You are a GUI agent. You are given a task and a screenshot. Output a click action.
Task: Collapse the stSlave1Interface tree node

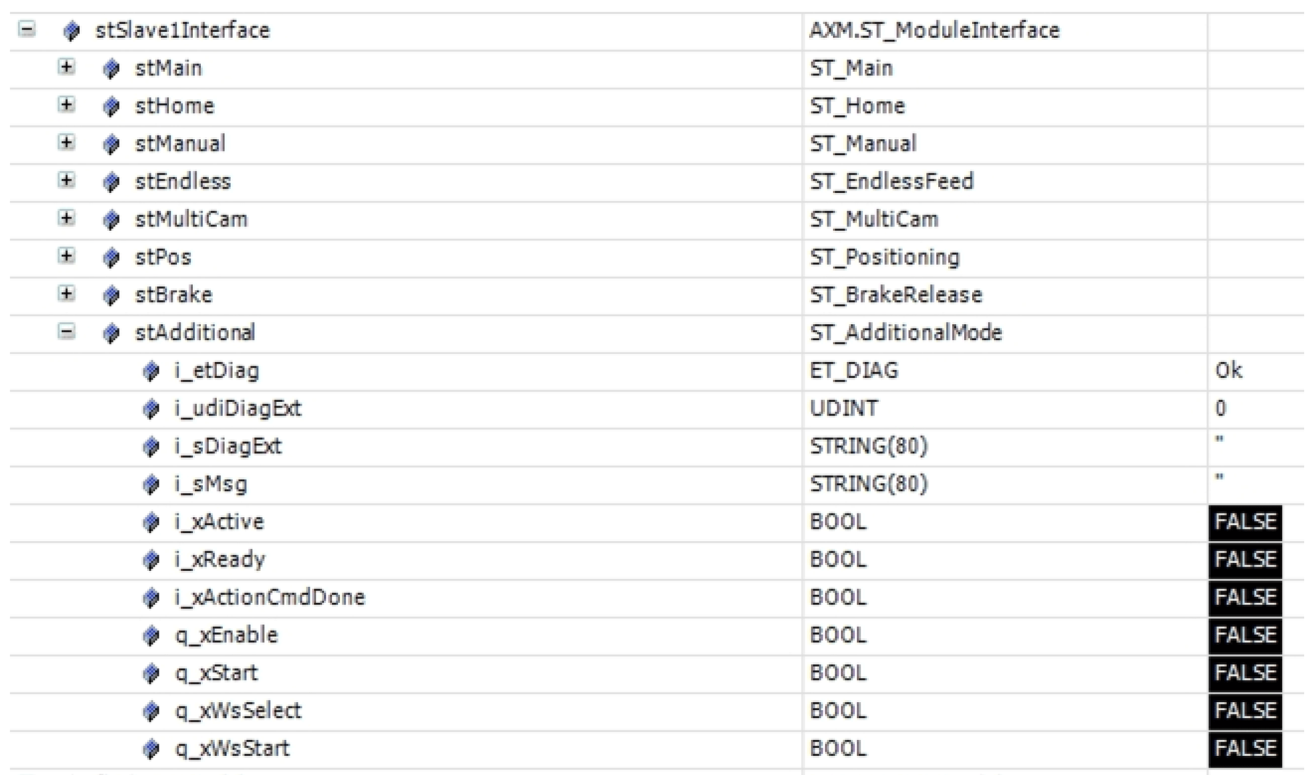[x=27, y=29]
